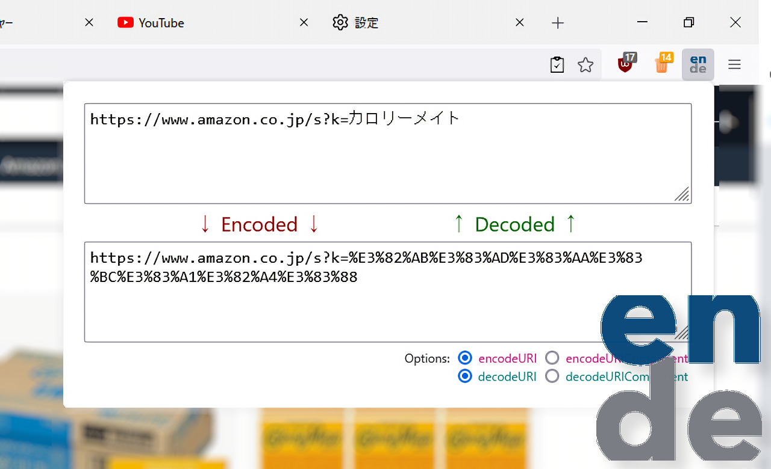771x469 pixels.
Task: Click the clipboard checklist icon in address bar
Action: pyautogui.click(x=557, y=65)
